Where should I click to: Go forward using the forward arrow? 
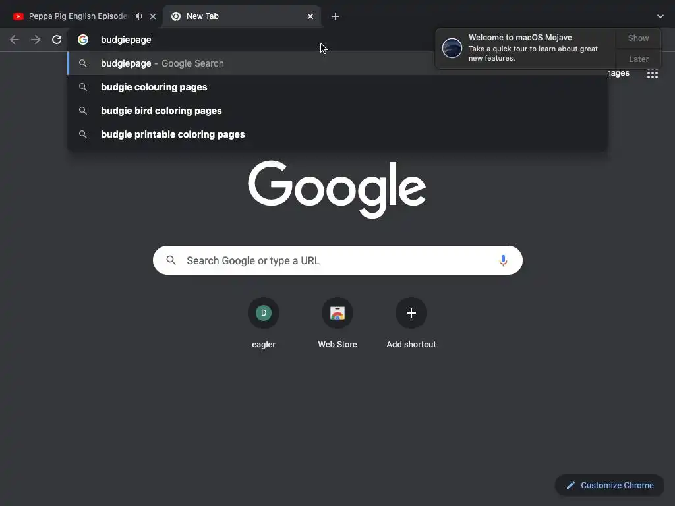coord(36,40)
